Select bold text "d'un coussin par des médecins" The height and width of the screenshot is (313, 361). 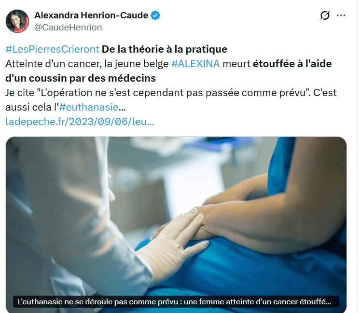tap(81, 78)
